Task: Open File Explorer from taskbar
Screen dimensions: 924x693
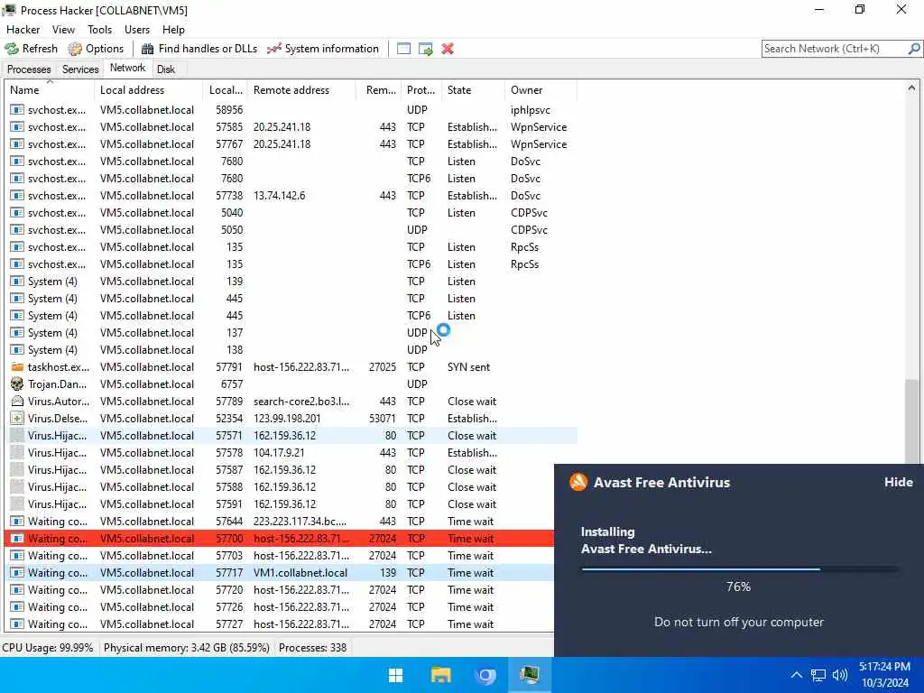Action: pyautogui.click(x=440, y=675)
